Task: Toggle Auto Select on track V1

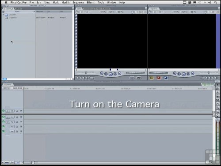Action: [x=21, y=111]
